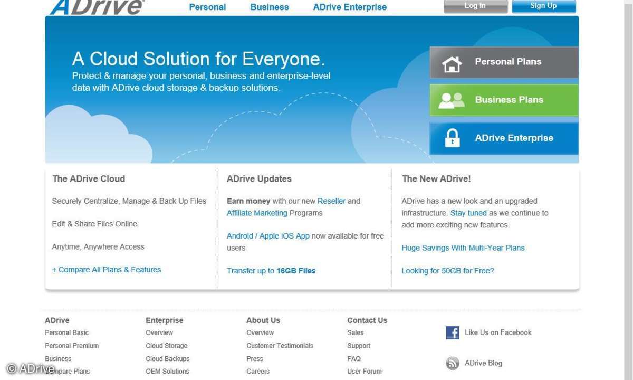Open the ADrive Blog link
The width and height of the screenshot is (633, 380).
483,363
